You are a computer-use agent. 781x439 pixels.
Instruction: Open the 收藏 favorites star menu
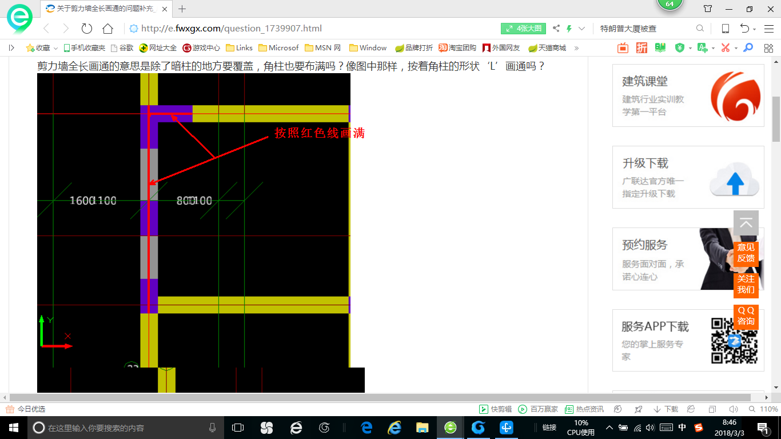42,48
